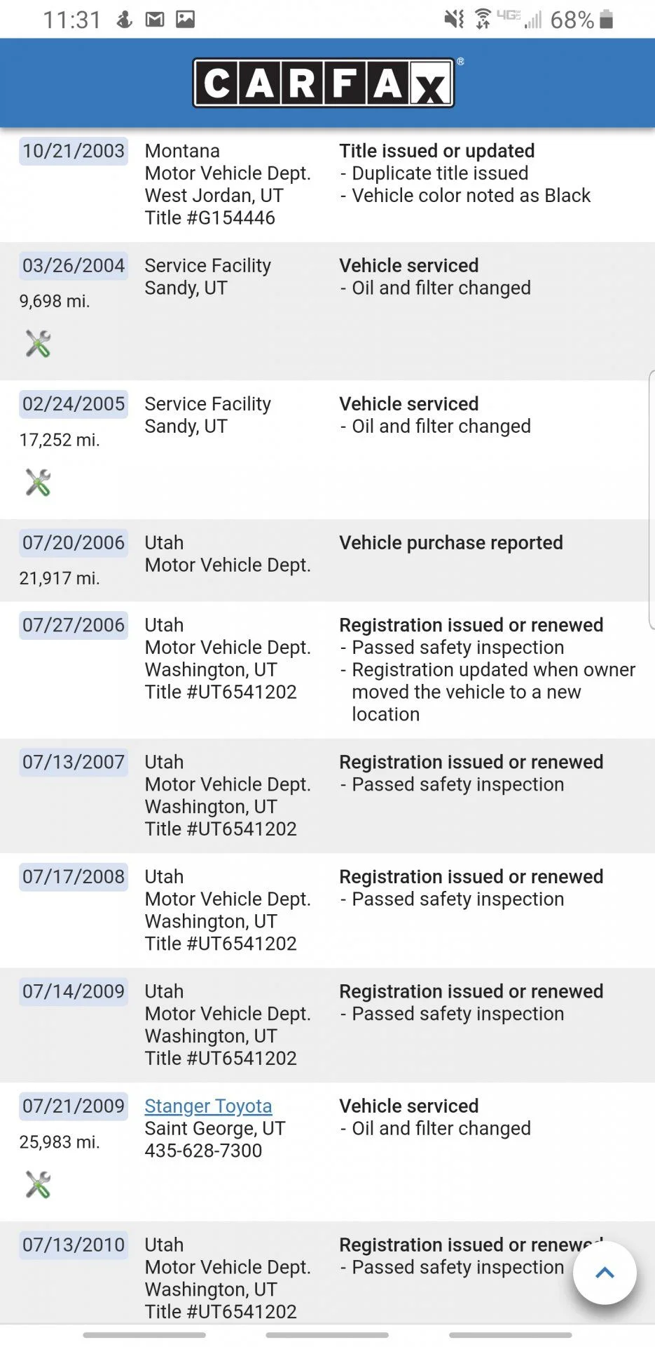Tap the image notification icon in status bar
655x1347 pixels.
[186, 19]
